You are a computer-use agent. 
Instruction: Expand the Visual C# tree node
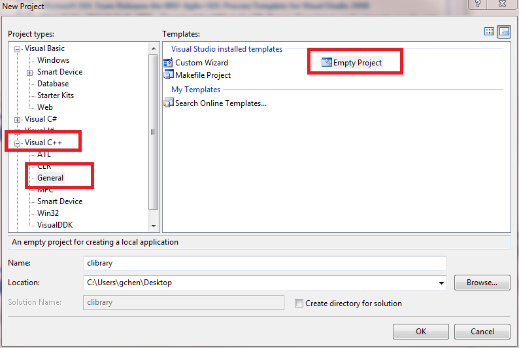click(x=17, y=120)
